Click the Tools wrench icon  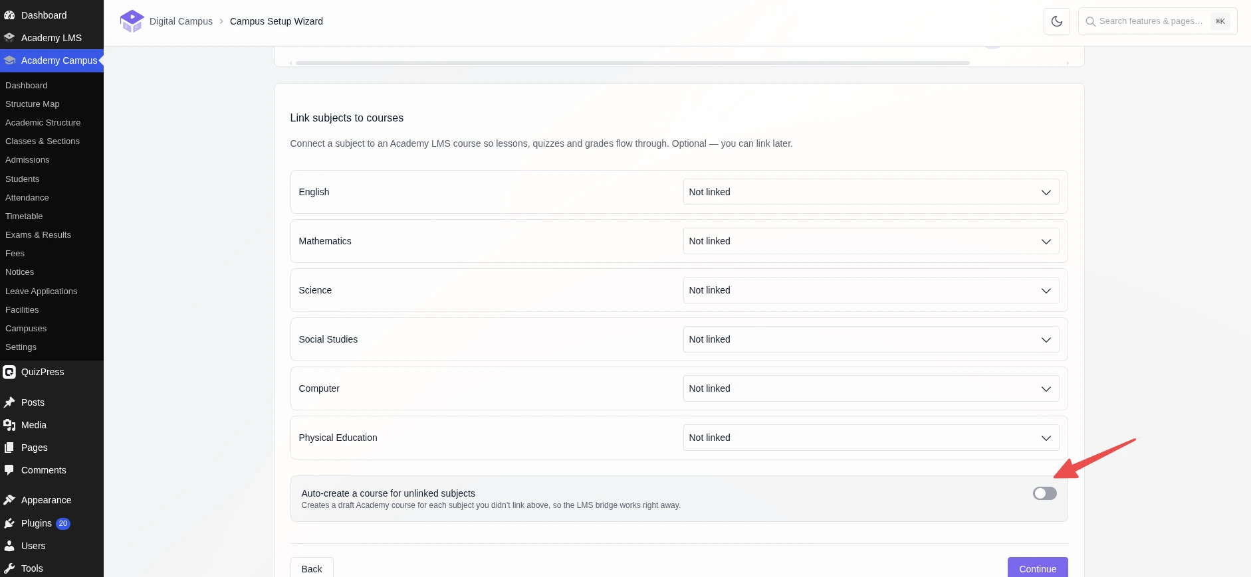pyautogui.click(x=9, y=568)
